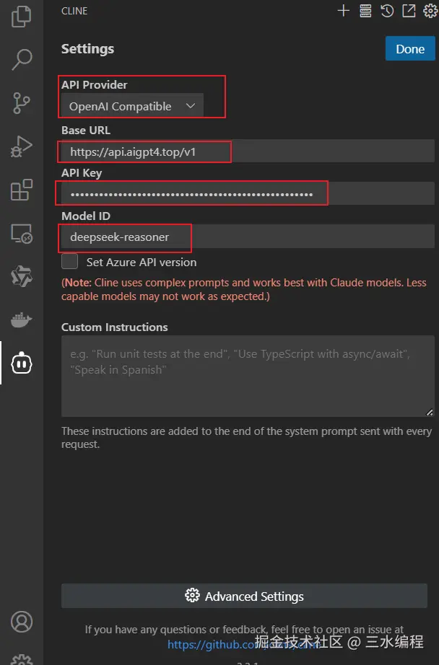This screenshot has height=665, width=439.
Task: Select the Cline robot icon
Action: 21,364
